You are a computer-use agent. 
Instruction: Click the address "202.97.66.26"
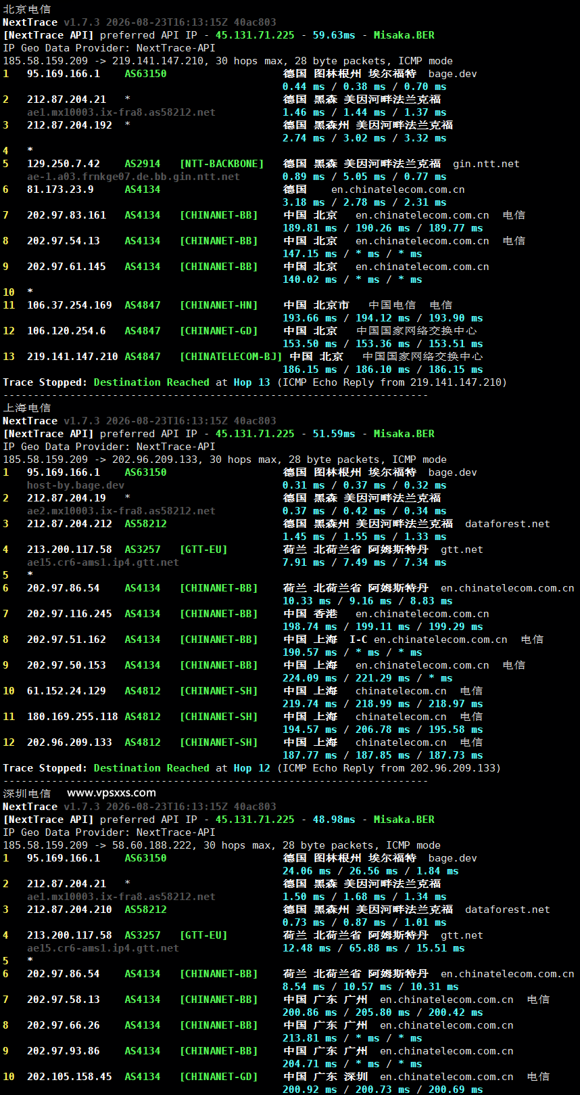tap(64, 1025)
